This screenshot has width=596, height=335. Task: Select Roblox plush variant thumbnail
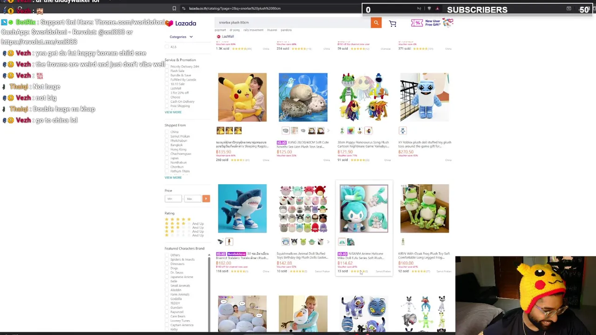click(403, 131)
